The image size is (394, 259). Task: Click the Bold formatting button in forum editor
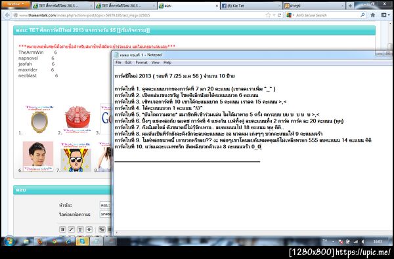(62, 229)
